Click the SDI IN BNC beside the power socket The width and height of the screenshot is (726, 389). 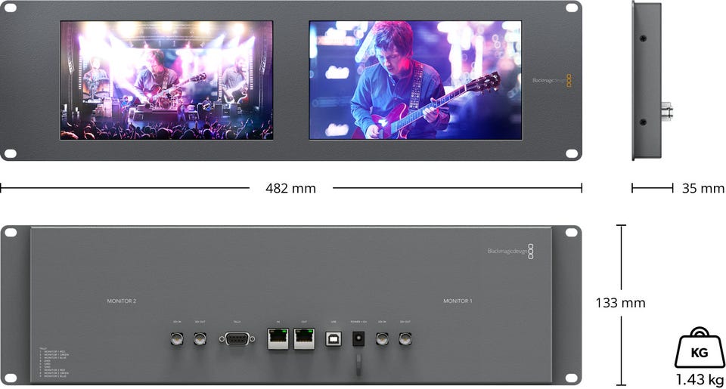382,339
